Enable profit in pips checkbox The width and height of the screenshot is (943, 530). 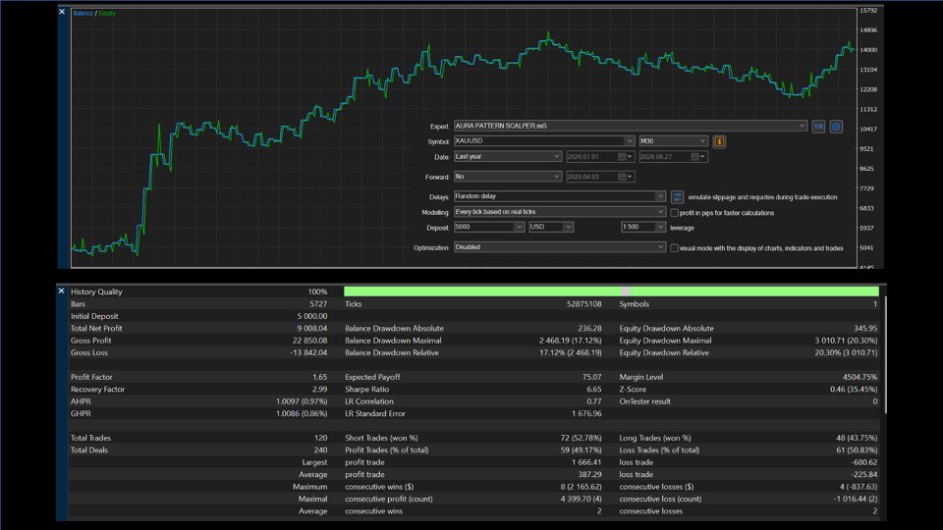[674, 213]
